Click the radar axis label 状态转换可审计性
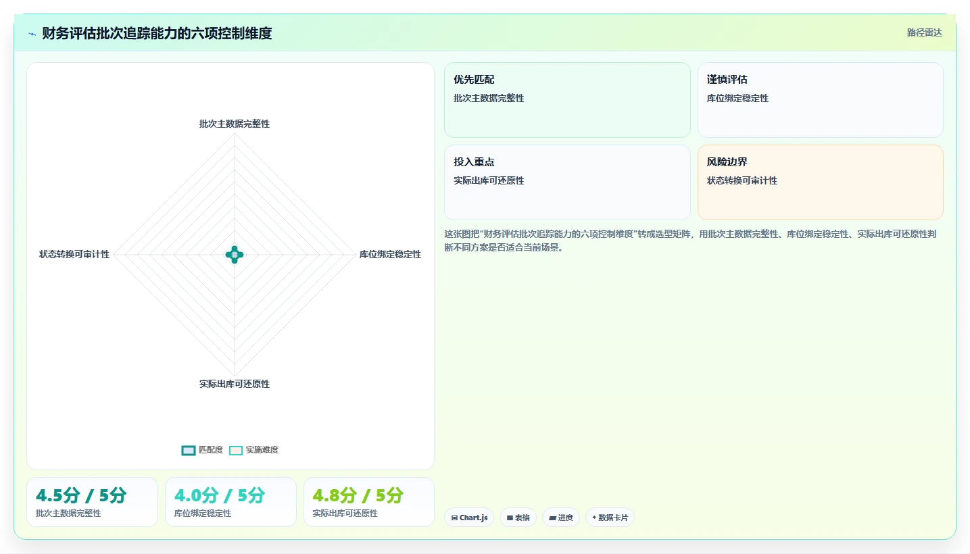970x554 pixels. [74, 254]
